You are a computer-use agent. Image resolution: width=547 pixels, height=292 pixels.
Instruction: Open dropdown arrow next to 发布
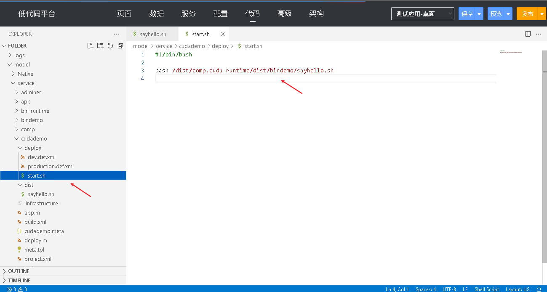[542, 14]
